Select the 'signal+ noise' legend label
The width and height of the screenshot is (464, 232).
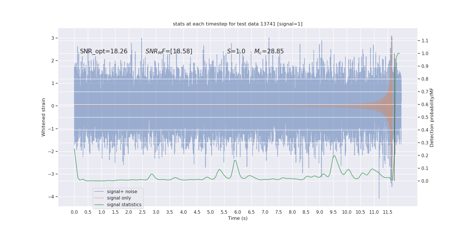click(x=122, y=192)
